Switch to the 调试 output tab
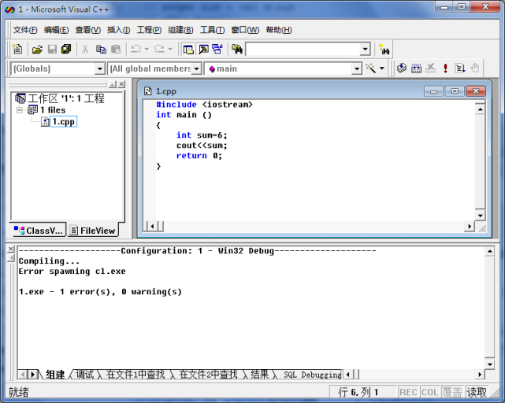The height and width of the screenshot is (403, 505). pos(84,375)
